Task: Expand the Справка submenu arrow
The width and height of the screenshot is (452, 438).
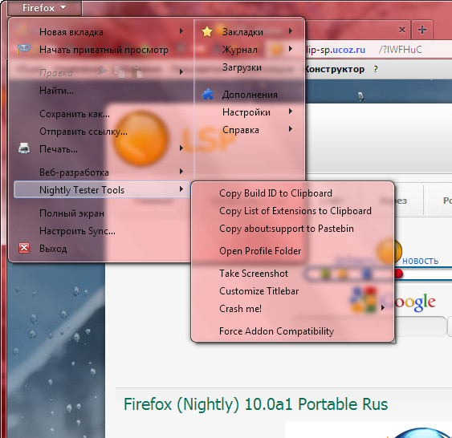Action: tap(291, 128)
